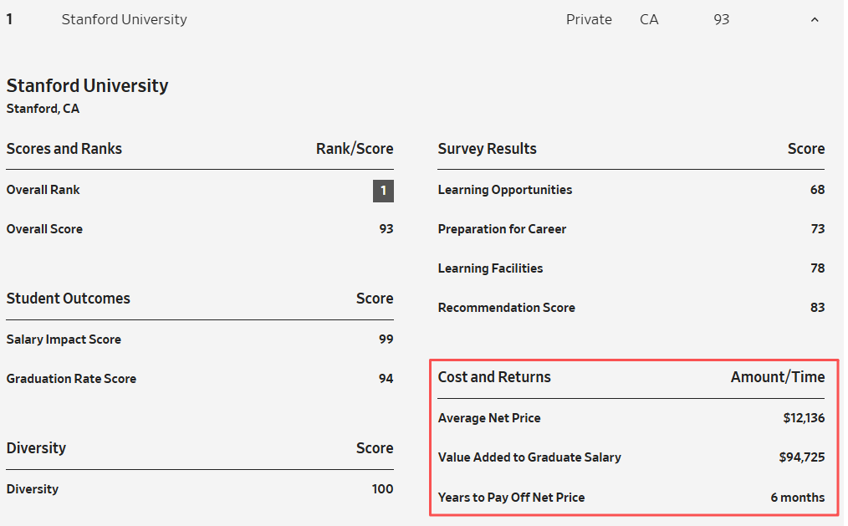Click the Average Net Price amount $12,136
This screenshot has width=848, height=526.
tap(798, 418)
